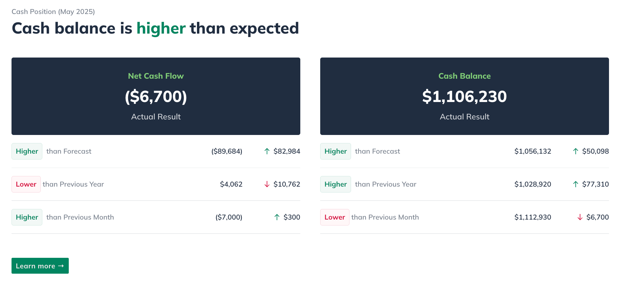Click the arrow icon in Learn more
Image resolution: width=623 pixels, height=283 pixels.
coord(61,266)
